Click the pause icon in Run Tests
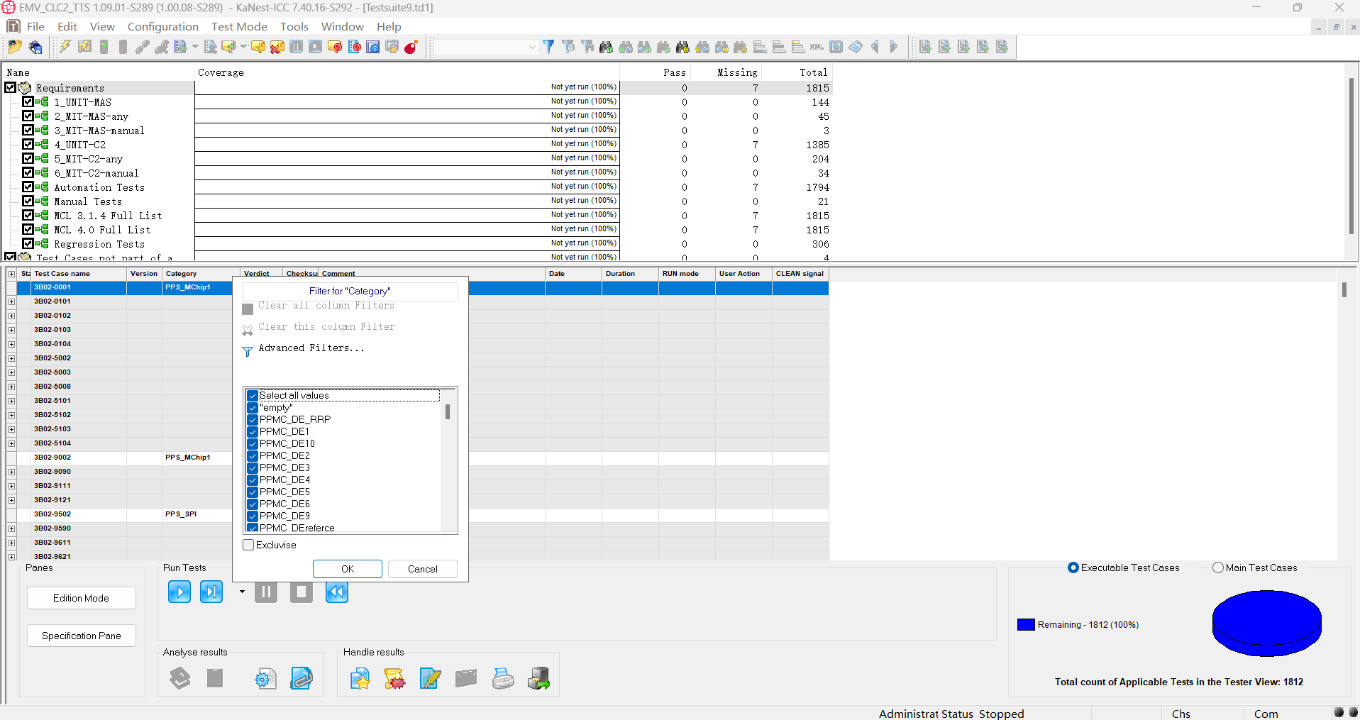The height and width of the screenshot is (720, 1360). (266, 592)
